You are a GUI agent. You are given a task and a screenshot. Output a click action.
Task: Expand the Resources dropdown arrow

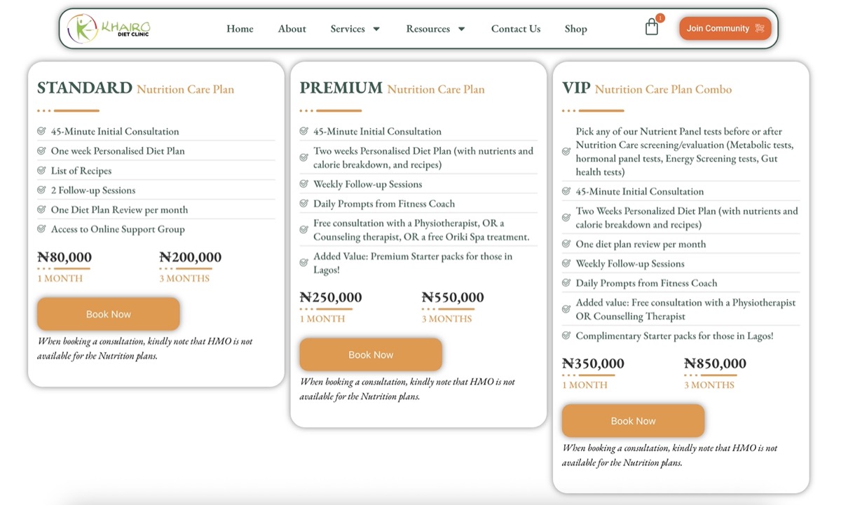point(461,29)
